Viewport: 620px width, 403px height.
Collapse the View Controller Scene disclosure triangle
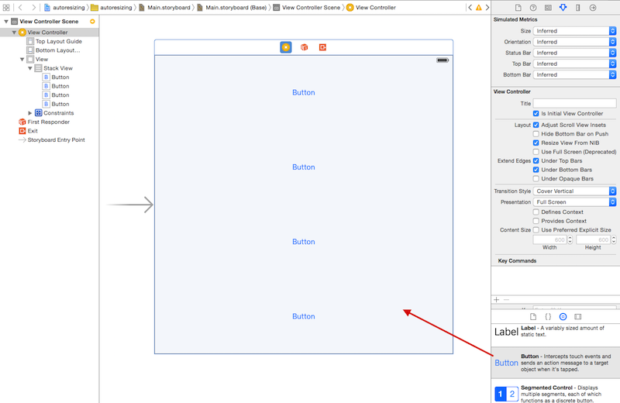[x=6, y=22]
